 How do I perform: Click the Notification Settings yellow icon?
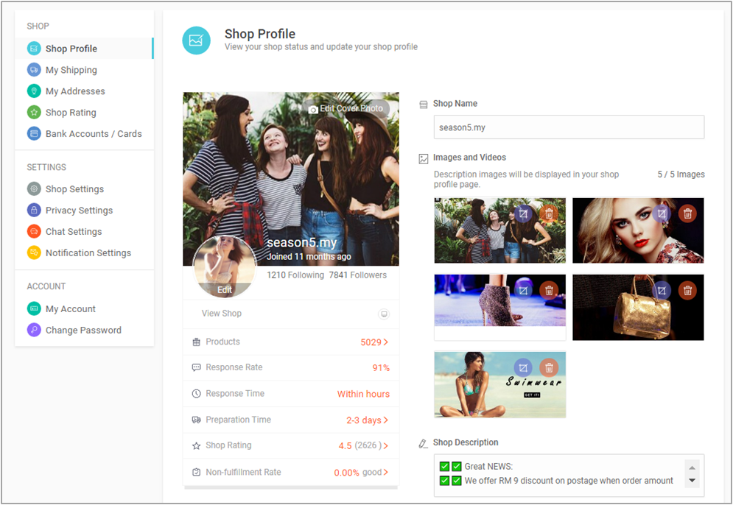[34, 252]
